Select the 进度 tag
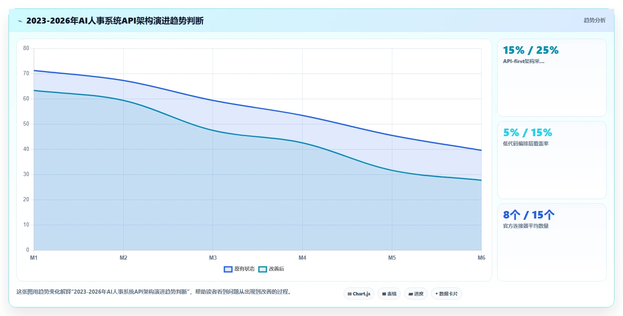623x316 pixels. 415,294
